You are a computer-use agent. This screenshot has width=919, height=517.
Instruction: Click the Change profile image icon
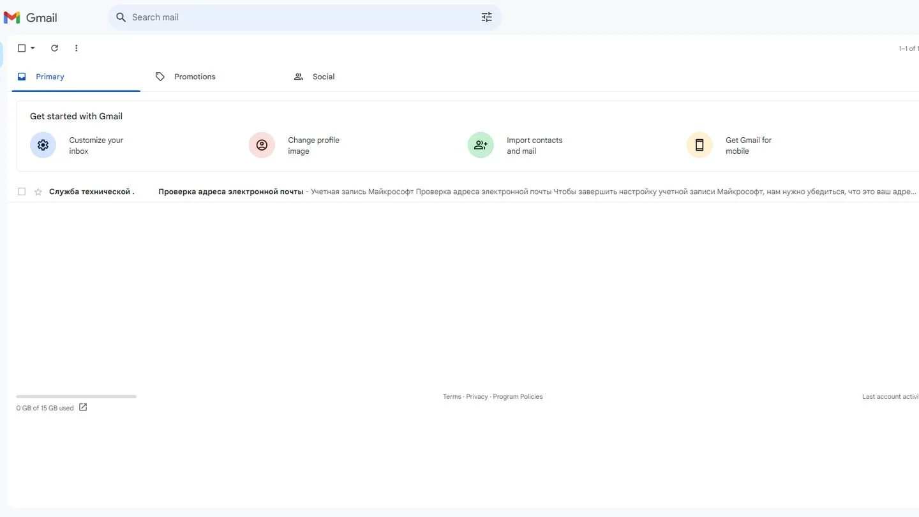point(262,145)
